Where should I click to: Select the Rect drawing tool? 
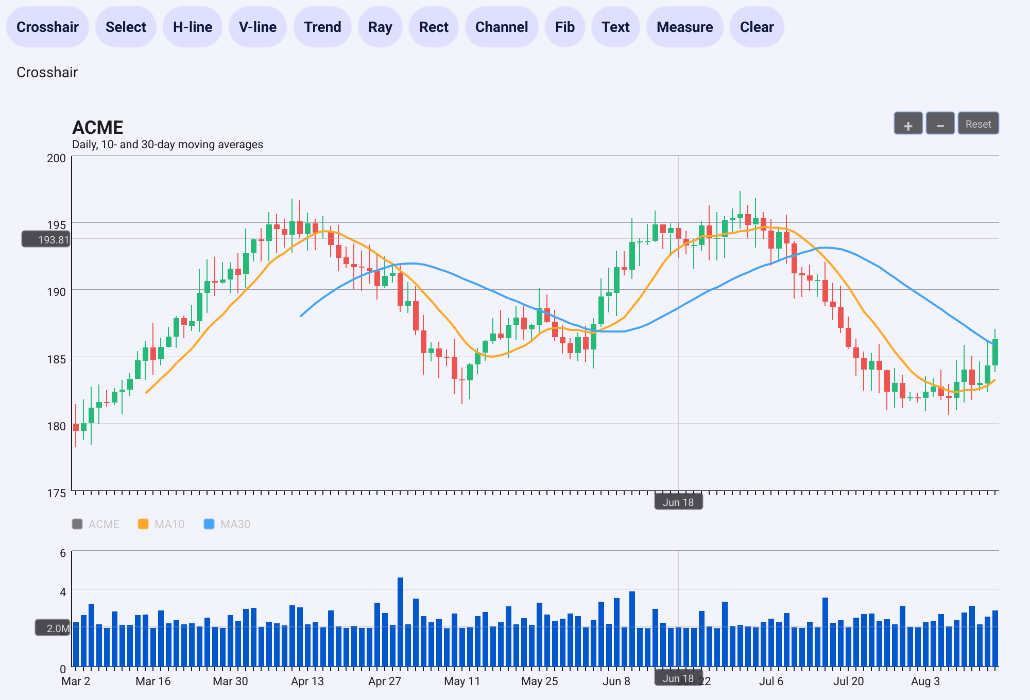(x=434, y=27)
